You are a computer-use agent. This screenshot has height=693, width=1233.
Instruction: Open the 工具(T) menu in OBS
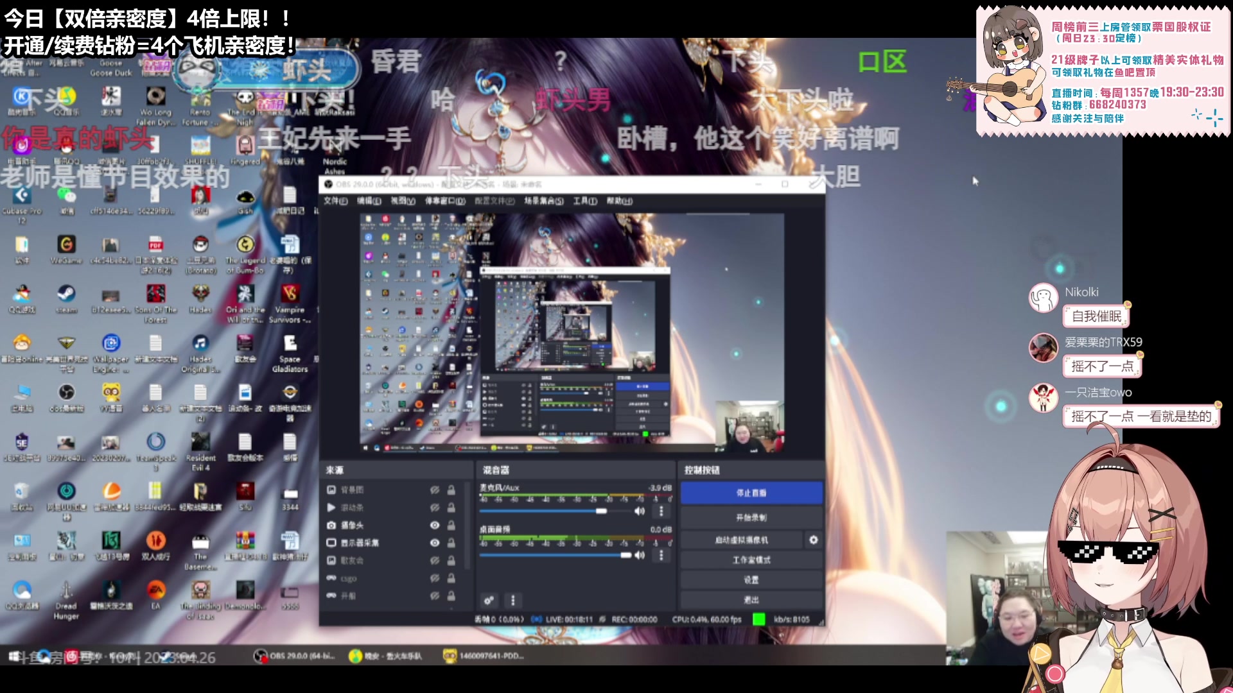[x=585, y=201]
